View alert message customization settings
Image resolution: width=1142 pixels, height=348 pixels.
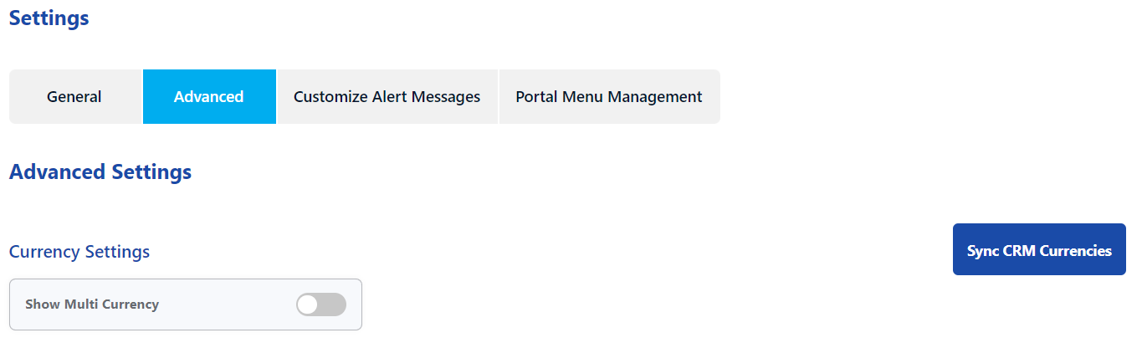pos(387,97)
